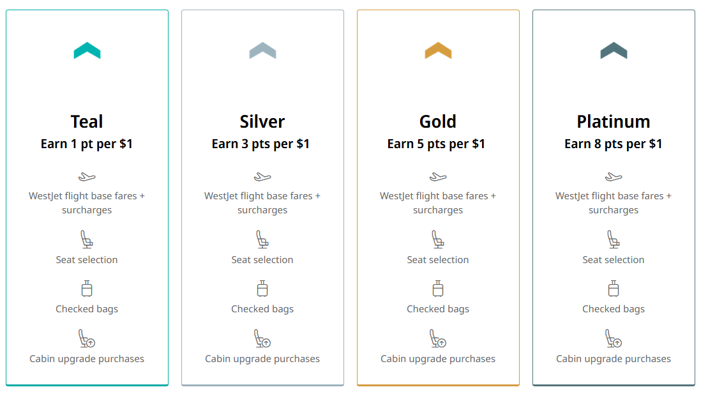701x394 pixels.
Task: Select the Teal tier heading
Action: [87, 121]
